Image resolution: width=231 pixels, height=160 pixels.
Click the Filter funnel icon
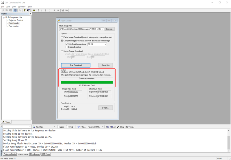pos(79,127)
